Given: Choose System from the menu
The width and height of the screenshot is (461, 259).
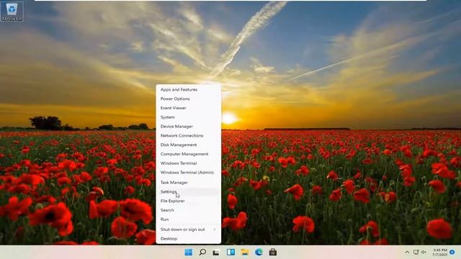Looking at the screenshot, I should tap(189, 117).
